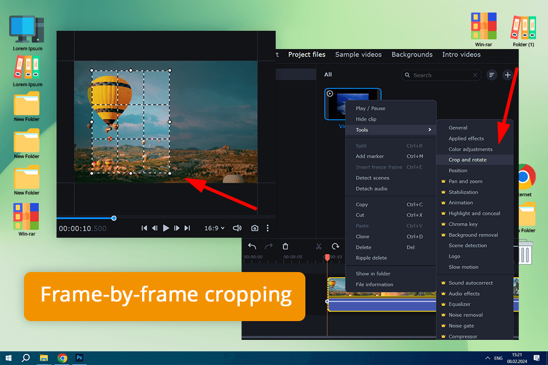The height and width of the screenshot is (365, 548).
Task: Select Crop and rotate in submenu
Action: pos(474,160)
